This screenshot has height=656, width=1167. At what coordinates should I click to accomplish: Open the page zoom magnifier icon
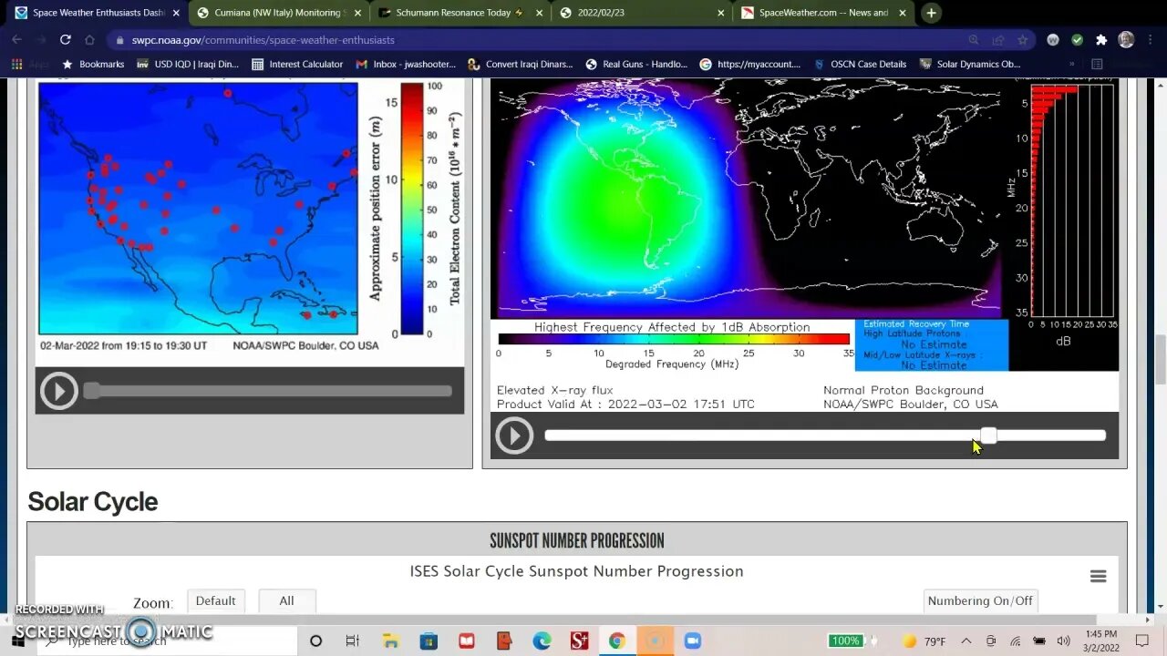(x=974, y=40)
